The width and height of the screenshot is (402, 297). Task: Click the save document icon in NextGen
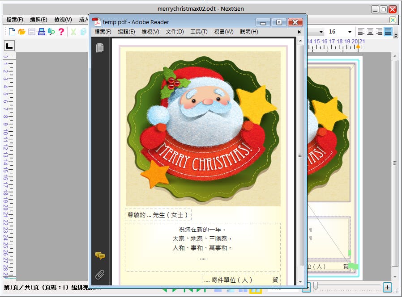[32, 32]
